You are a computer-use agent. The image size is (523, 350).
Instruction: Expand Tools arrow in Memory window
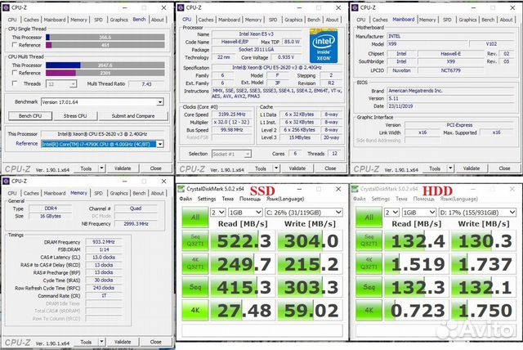[x=102, y=342]
